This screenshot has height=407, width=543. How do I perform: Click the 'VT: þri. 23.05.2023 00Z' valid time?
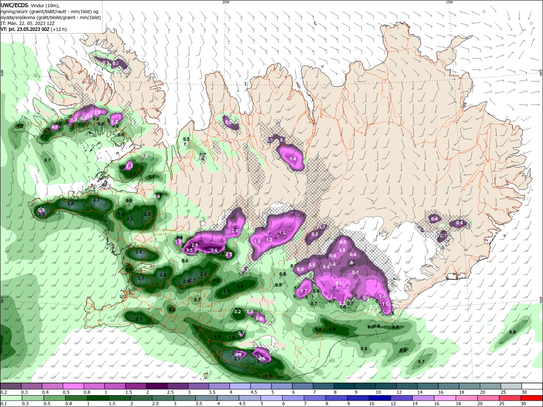pos(25,29)
